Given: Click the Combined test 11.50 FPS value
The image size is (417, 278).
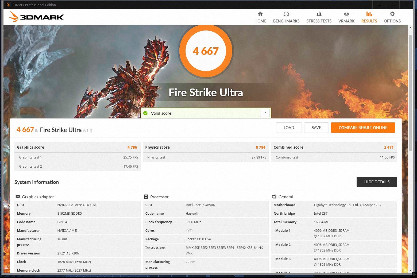Looking at the screenshot, I should coord(387,157).
